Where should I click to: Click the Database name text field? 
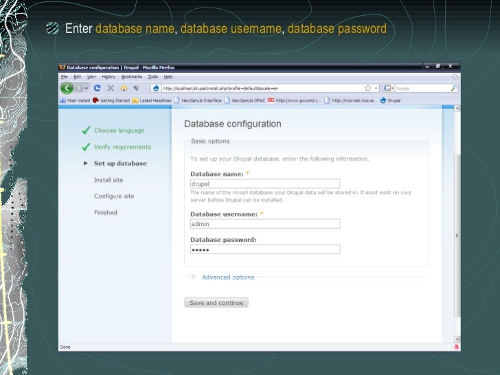click(265, 183)
